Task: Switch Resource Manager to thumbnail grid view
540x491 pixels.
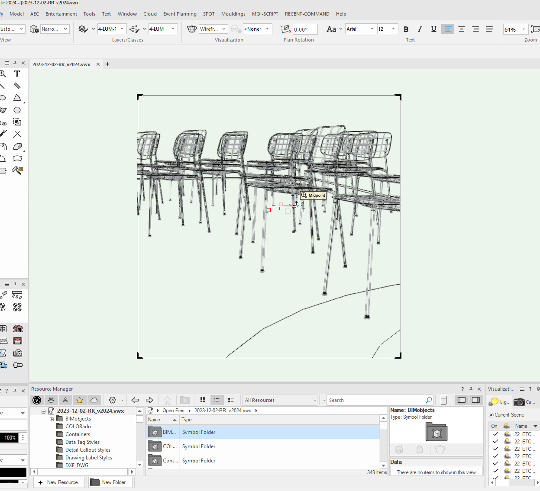Action: (203, 400)
